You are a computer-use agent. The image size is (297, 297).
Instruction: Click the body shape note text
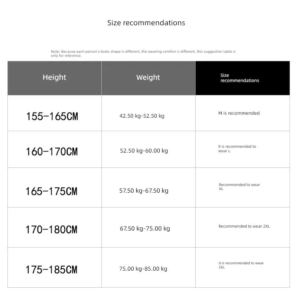pyautogui.click(x=143, y=53)
